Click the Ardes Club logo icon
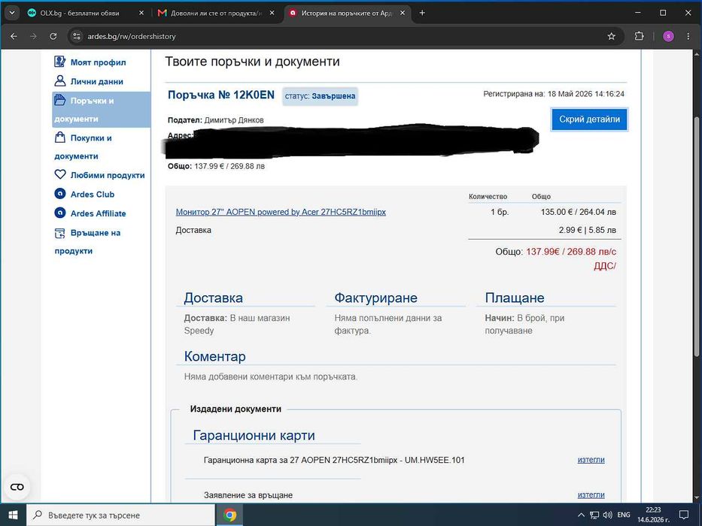This screenshot has height=526, width=702. coord(60,194)
